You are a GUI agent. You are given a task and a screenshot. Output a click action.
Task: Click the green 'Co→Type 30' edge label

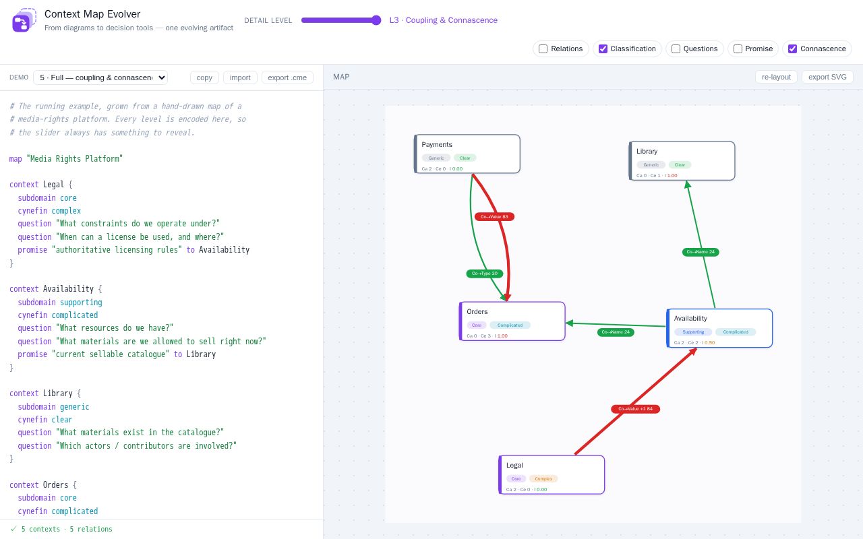pos(485,274)
